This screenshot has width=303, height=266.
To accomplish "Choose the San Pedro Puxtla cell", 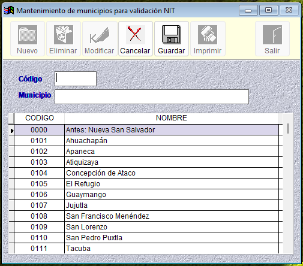I will (172, 238).
